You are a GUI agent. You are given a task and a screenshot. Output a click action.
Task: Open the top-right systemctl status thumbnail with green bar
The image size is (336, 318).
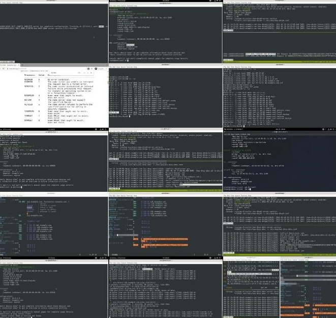[280, 32]
